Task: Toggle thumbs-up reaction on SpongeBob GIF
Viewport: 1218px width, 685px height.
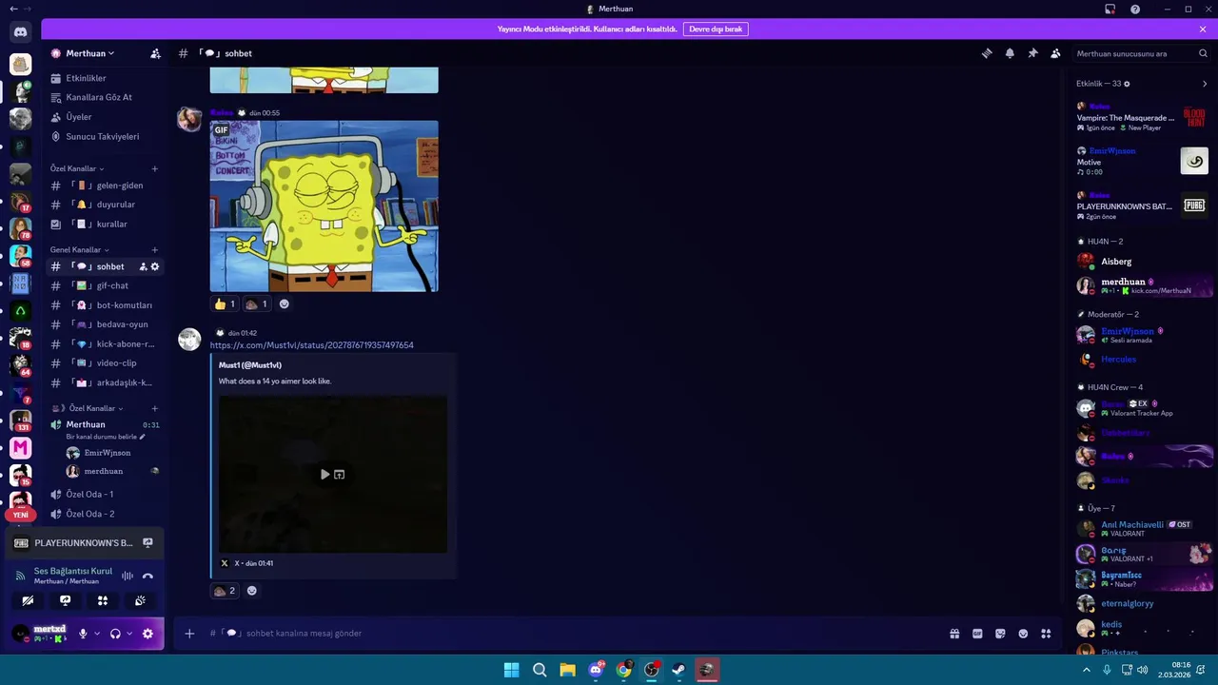Action: tap(225, 304)
